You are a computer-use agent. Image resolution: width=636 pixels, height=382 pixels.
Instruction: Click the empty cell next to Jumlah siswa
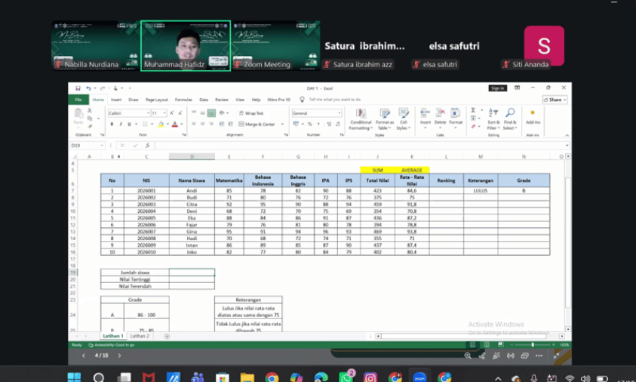click(x=192, y=273)
